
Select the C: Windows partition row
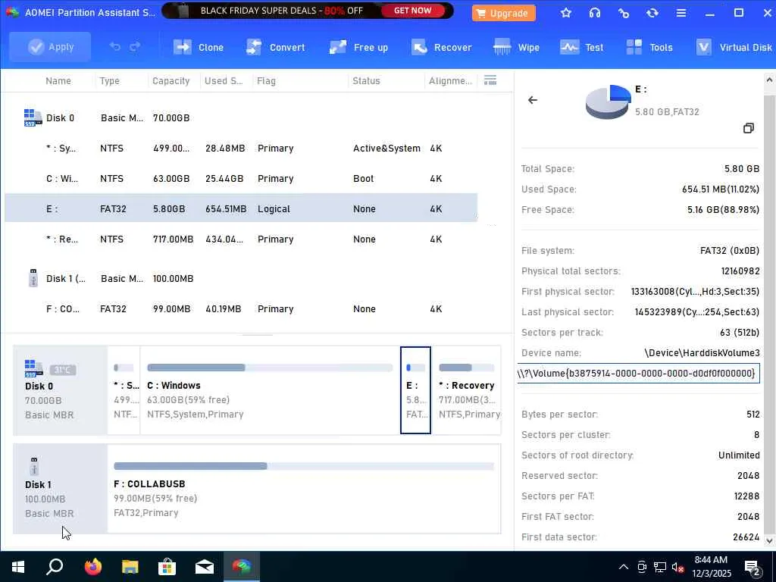coord(241,178)
